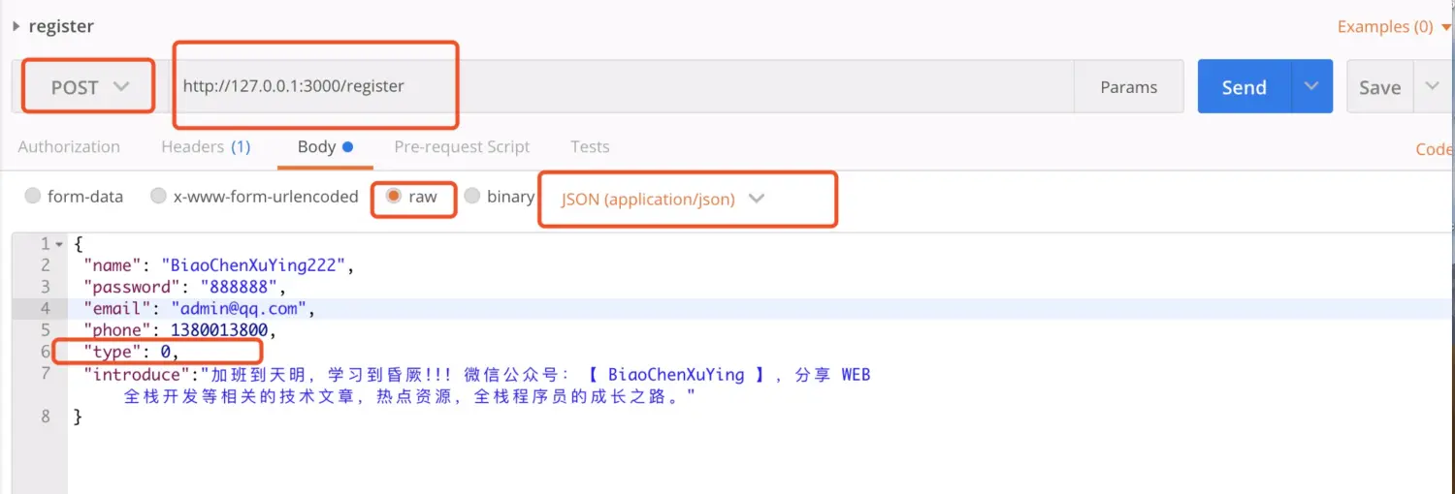
Task: Switch to the Headers (1) tab
Action: (x=206, y=147)
